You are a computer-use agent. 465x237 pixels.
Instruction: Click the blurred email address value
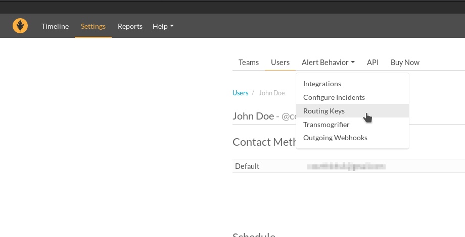coord(347,166)
